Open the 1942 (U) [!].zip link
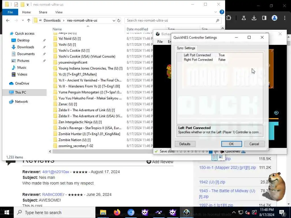291x218 pixels. click(x=212, y=182)
